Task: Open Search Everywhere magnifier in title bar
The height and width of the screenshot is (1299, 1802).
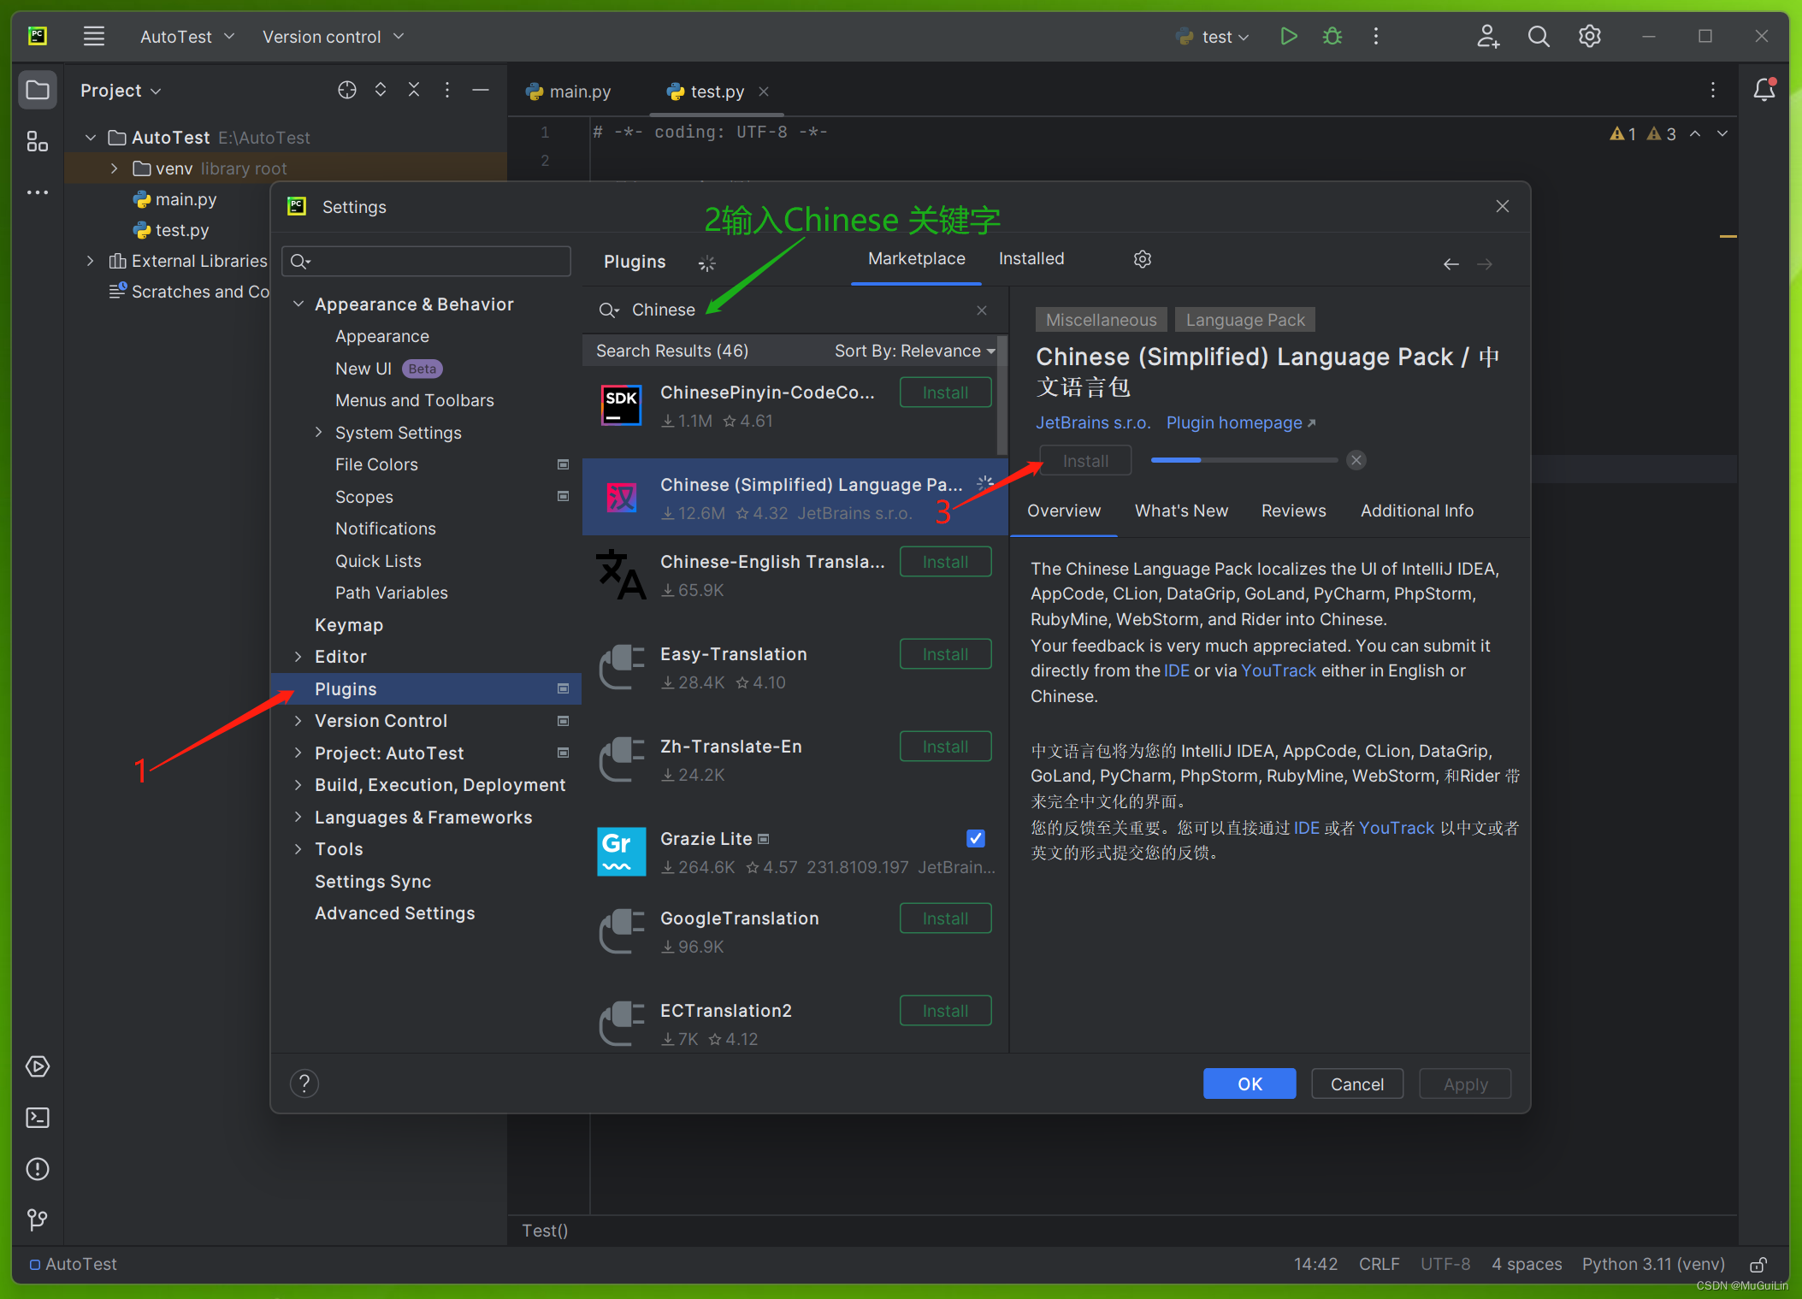Action: pos(1538,36)
